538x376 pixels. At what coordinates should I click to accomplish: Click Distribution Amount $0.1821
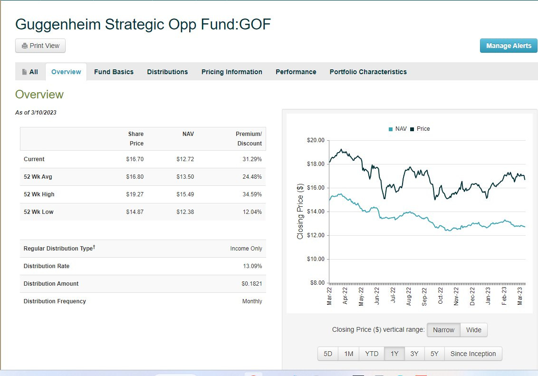[x=251, y=284]
